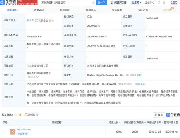180x138 pixels.
Task: Select the 100% shareholding value
Action: click(119, 132)
